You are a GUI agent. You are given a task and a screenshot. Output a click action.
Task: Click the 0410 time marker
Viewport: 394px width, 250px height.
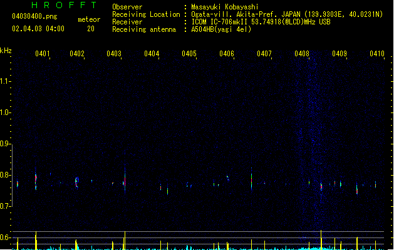377,54
